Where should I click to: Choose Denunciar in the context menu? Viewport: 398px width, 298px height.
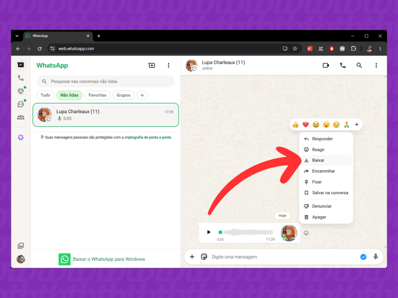click(x=326, y=206)
